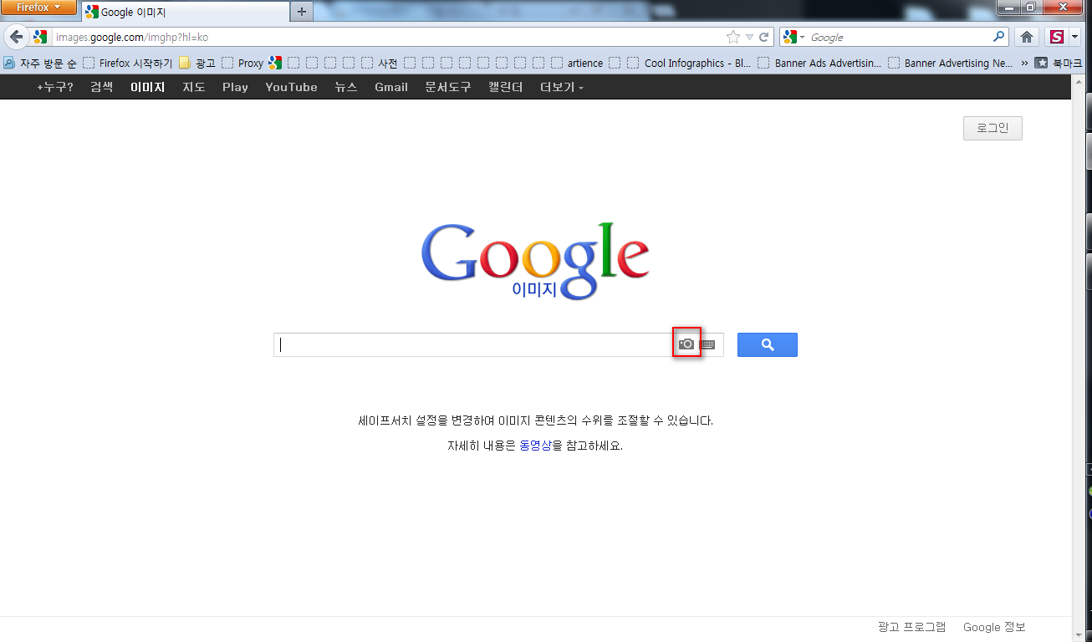
Task: Expand the dropdown beside the S add-on icon
Action: (x=1074, y=37)
